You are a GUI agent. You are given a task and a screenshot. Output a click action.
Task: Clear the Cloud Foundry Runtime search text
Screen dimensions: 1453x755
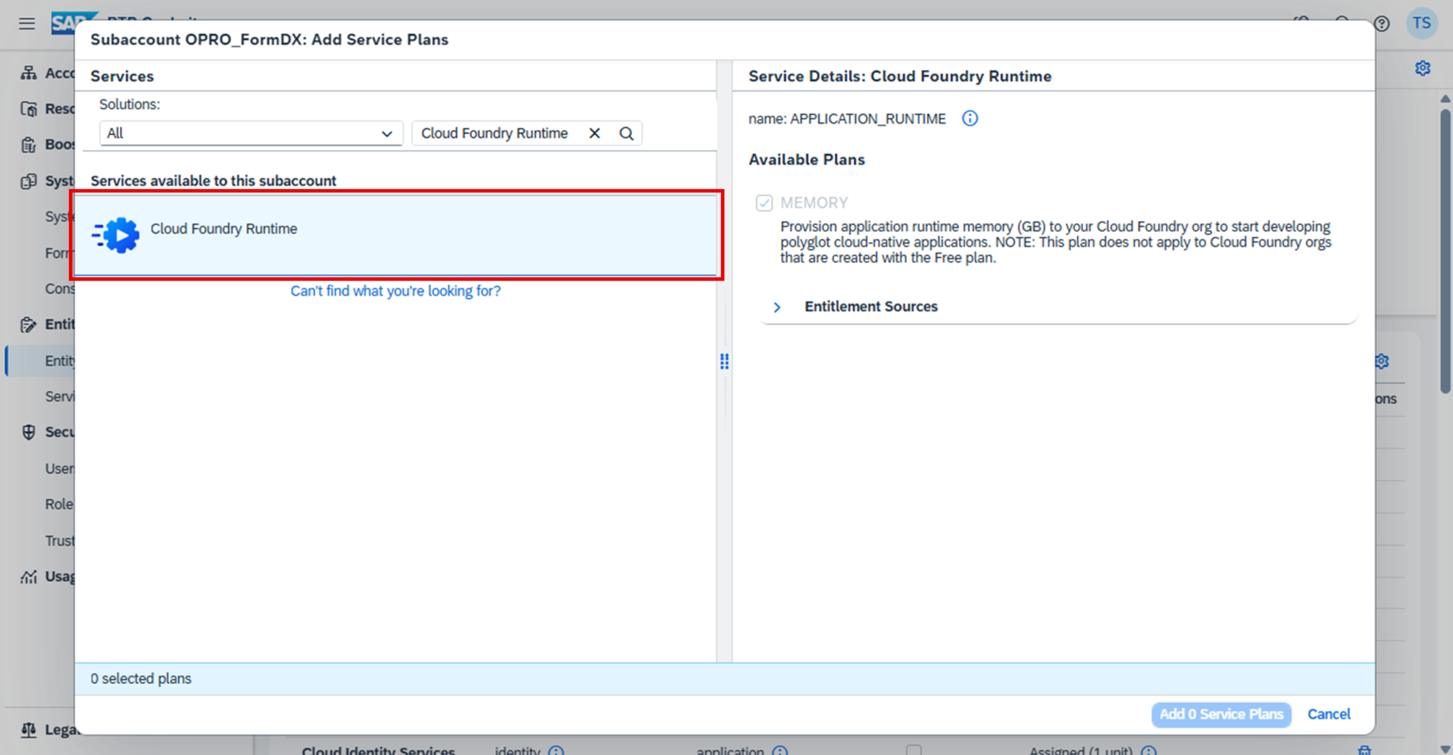tap(594, 133)
